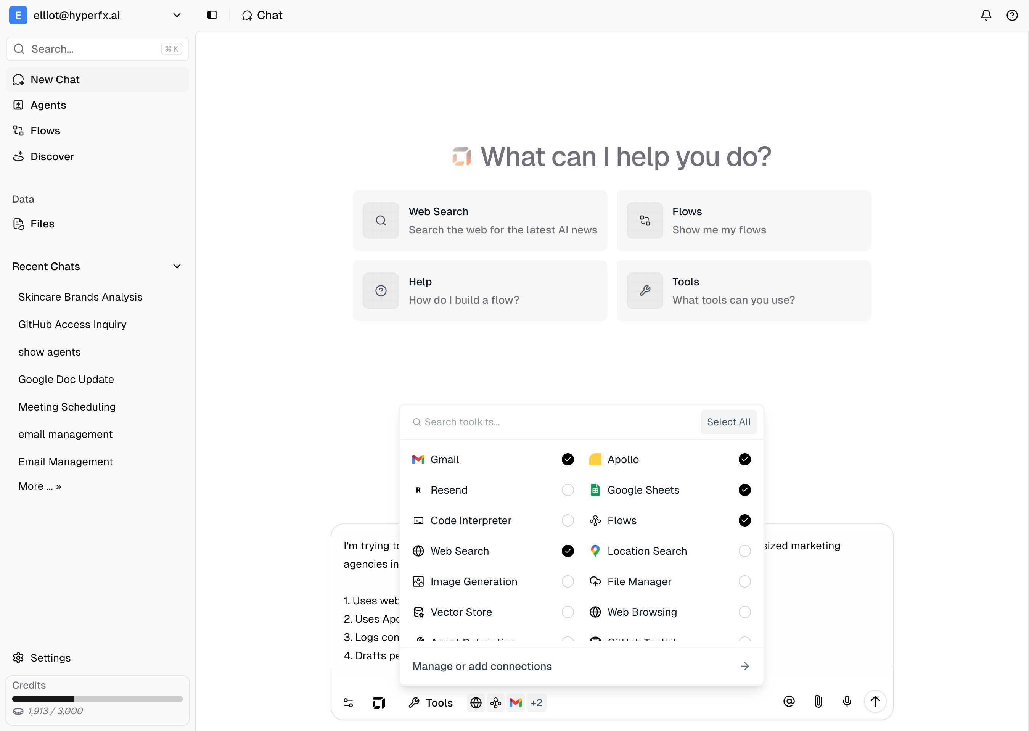The image size is (1029, 731).
Task: Toggle the sidebar panel icon
Action: point(212,15)
